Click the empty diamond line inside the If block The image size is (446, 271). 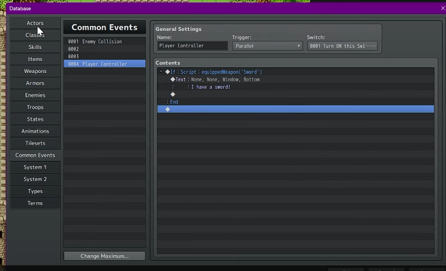[x=173, y=94]
